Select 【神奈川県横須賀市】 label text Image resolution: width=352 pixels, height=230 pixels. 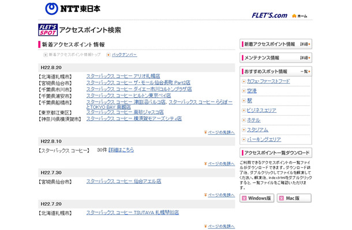(x=61, y=119)
